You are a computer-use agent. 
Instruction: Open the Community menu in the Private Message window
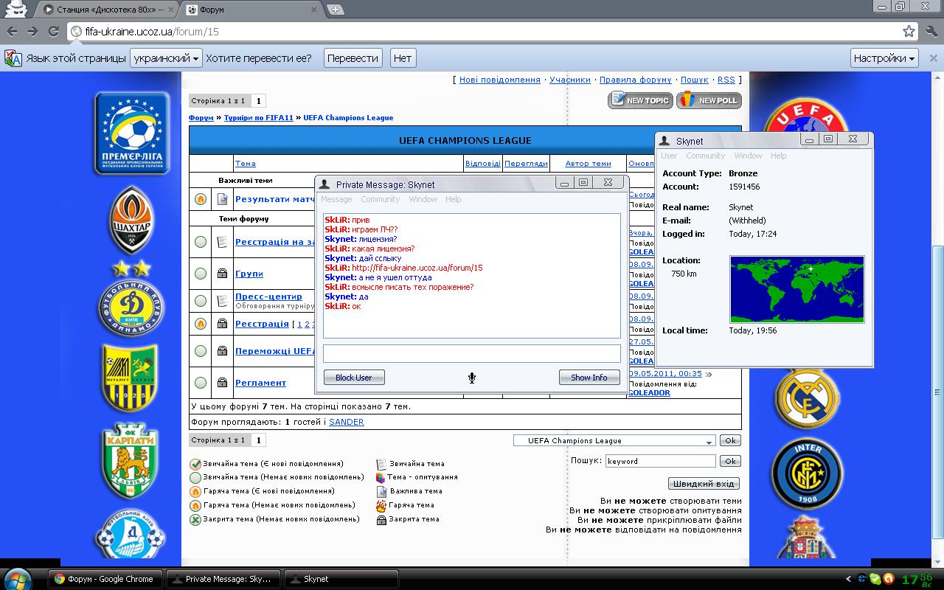381,199
